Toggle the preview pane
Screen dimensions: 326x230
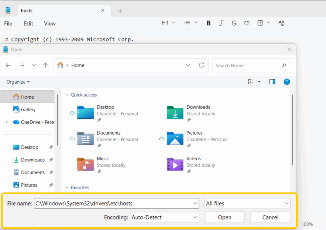(272, 82)
